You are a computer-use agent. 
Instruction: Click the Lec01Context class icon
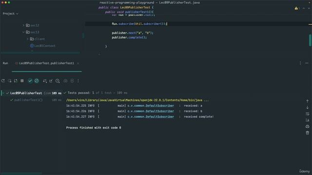32,46
